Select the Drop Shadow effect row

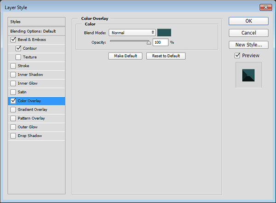pyautogui.click(x=36, y=136)
